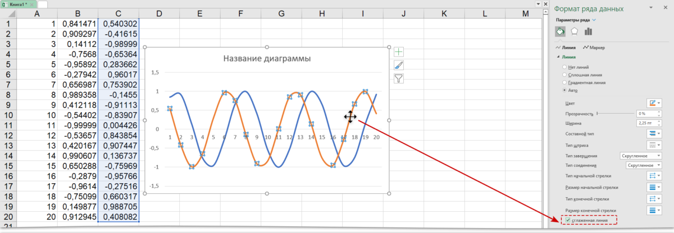Open the Тип штриха dash type picker
The image size is (674, 233).
654,145
